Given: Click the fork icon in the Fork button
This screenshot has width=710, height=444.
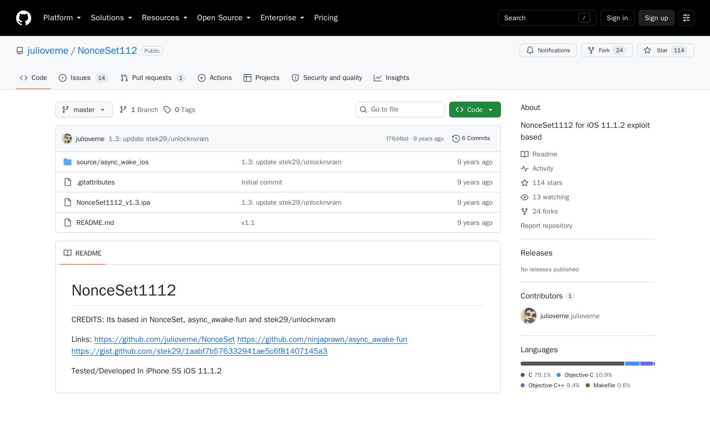Looking at the screenshot, I should pos(591,50).
